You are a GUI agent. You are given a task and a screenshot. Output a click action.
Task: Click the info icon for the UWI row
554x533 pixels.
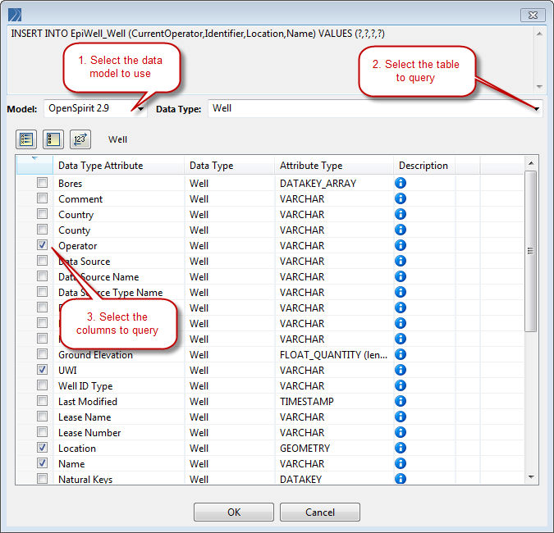[x=401, y=371]
